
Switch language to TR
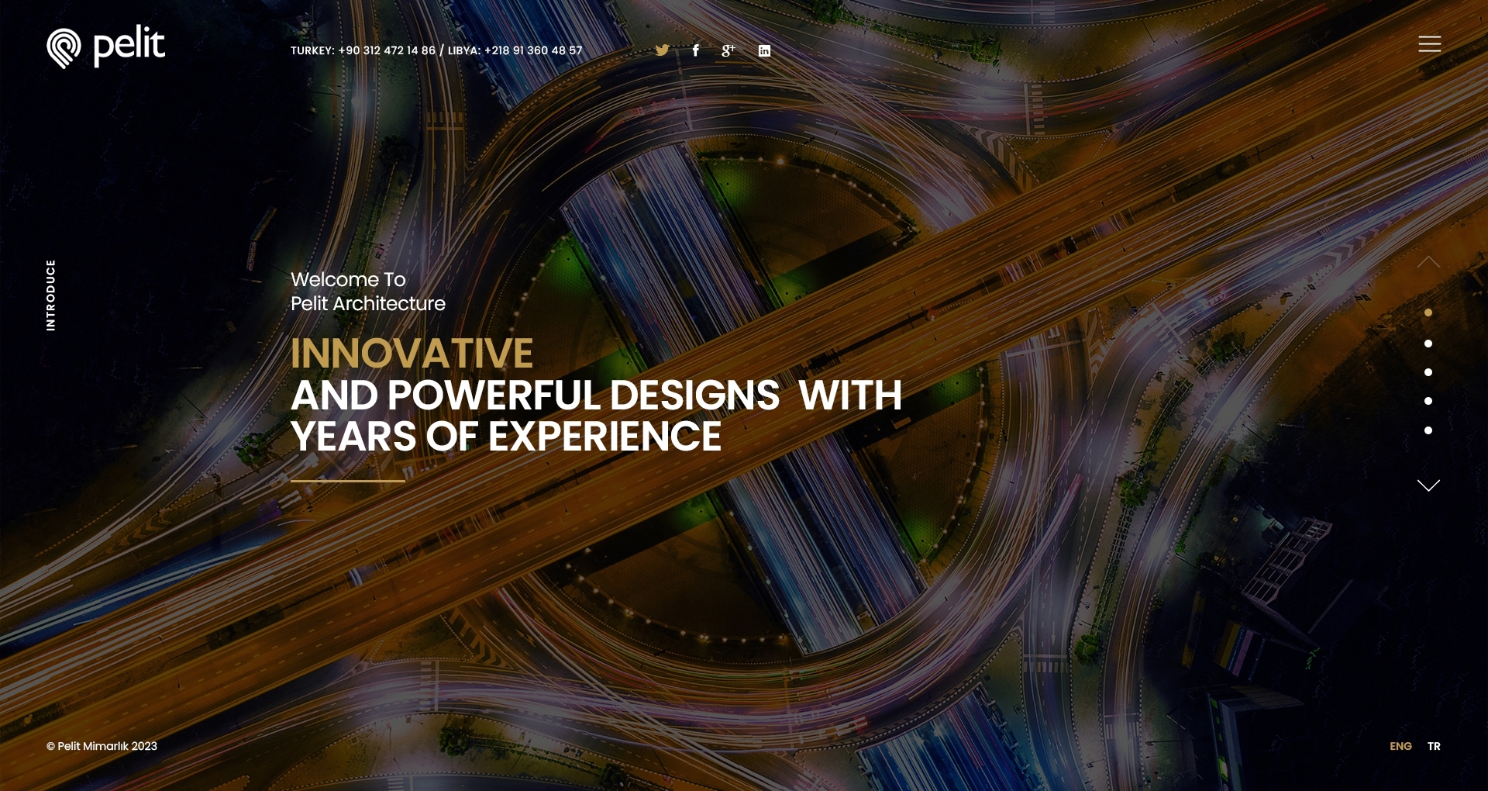[x=1434, y=746]
